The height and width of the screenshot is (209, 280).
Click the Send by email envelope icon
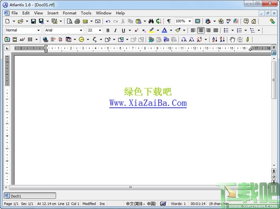[85, 21]
